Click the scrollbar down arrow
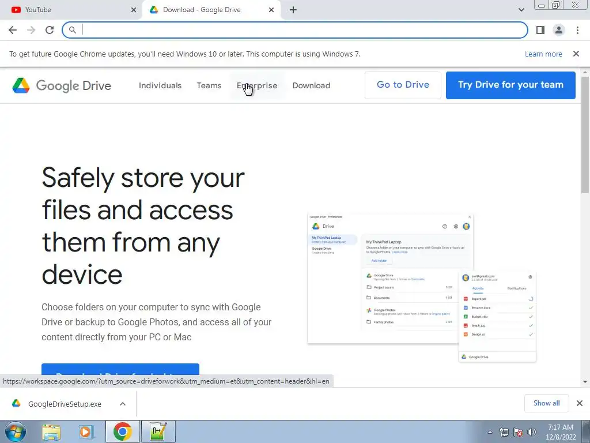590x443 pixels. [x=585, y=382]
